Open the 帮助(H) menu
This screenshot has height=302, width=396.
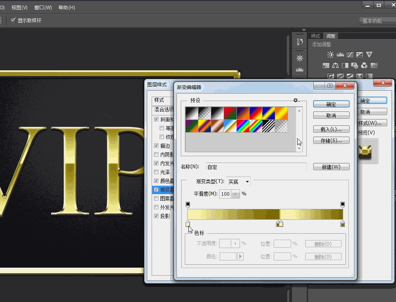[67, 7]
